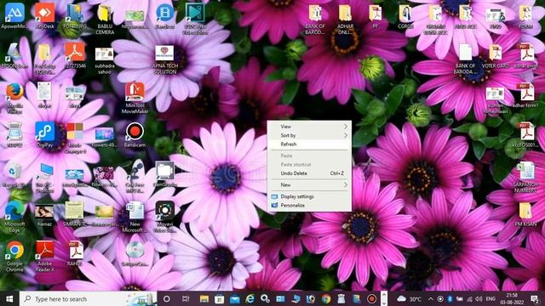Open the Mail app on taskbar
This screenshot has height=306, width=545.
point(235,298)
